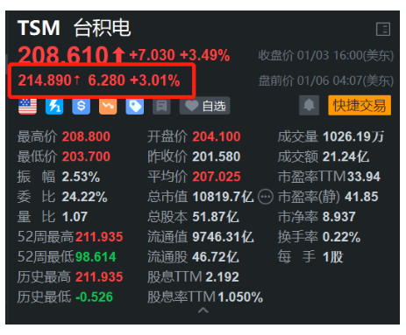Viewport: 406px width, 335px height.
Task: Open price alert bell icon
Action: pos(309,105)
